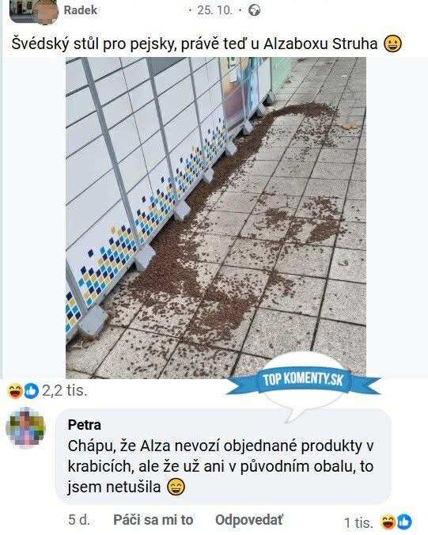The image size is (428, 535).
Task: Open Petra's pixelated avatar
Action: pos(25,427)
